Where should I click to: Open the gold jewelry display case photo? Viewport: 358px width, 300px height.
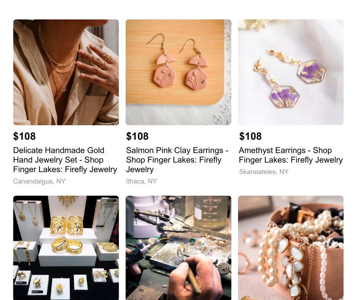point(66,248)
